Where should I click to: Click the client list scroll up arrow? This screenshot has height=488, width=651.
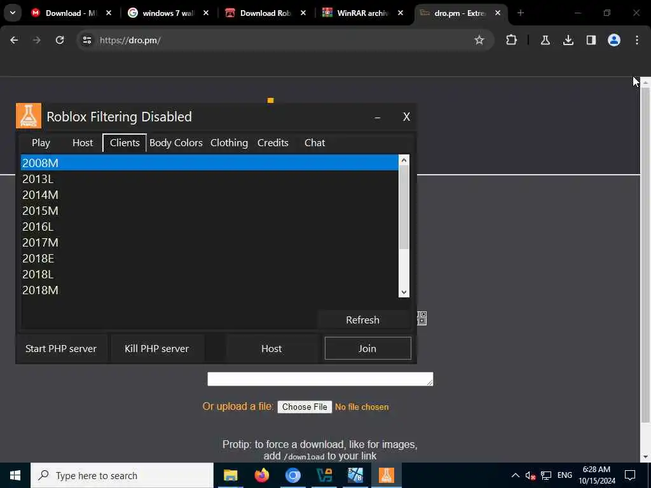pyautogui.click(x=404, y=160)
